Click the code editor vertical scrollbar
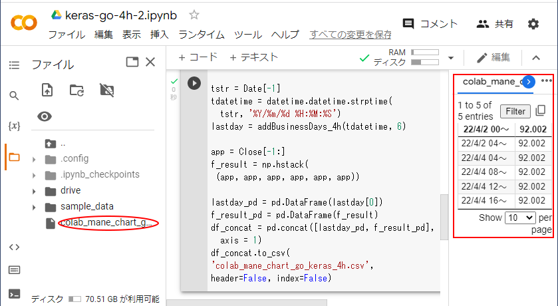Image resolution: width=558 pixels, height=306 pixels. pyautogui.click(x=444, y=218)
